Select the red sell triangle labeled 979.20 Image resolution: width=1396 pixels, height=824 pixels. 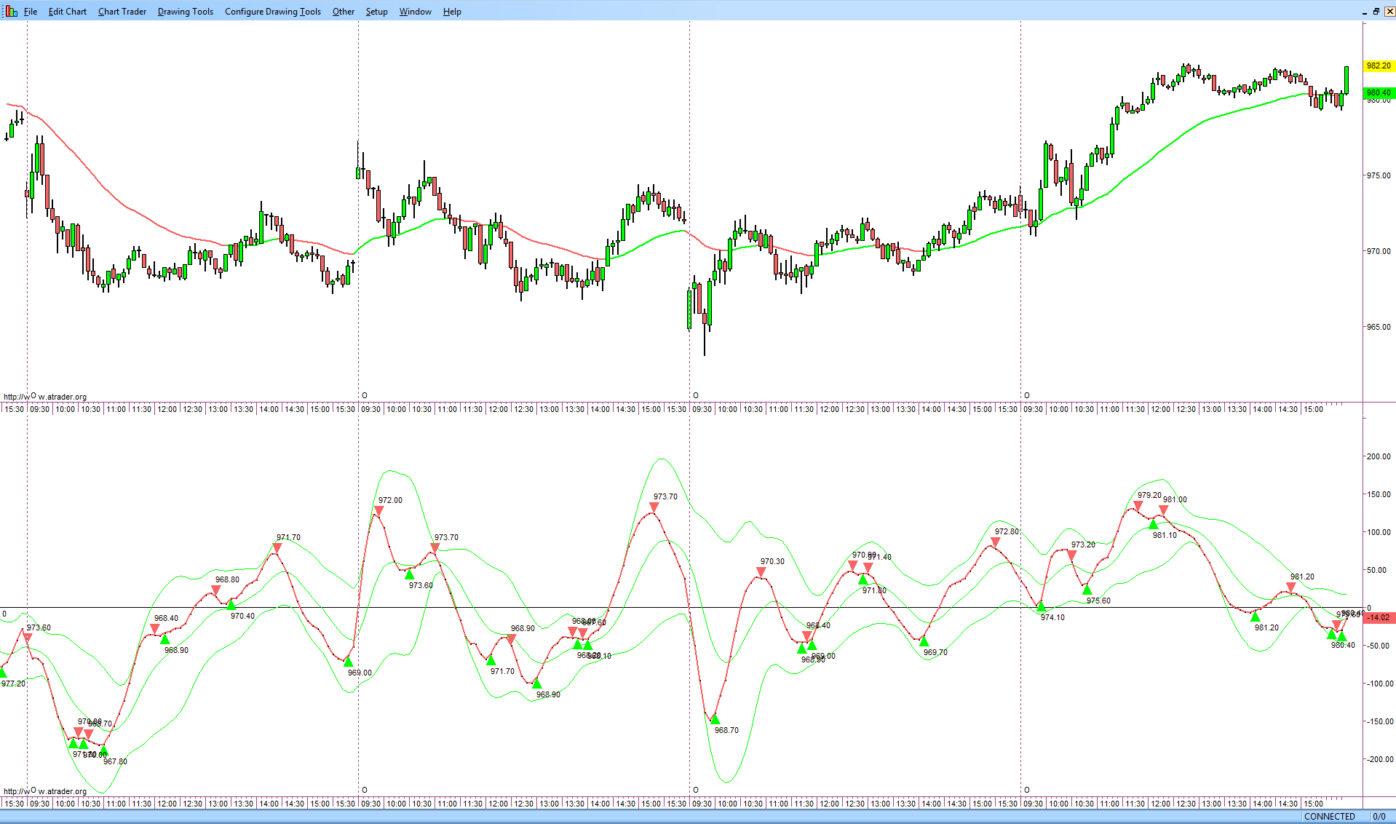[1138, 506]
